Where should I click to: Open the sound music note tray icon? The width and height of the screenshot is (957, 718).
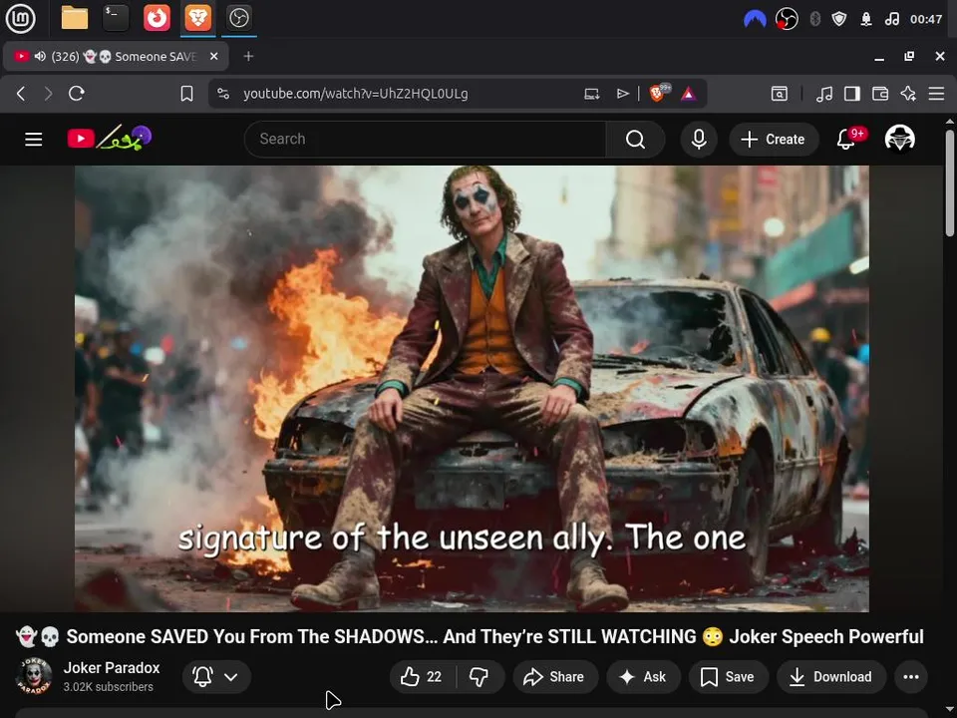point(891,20)
